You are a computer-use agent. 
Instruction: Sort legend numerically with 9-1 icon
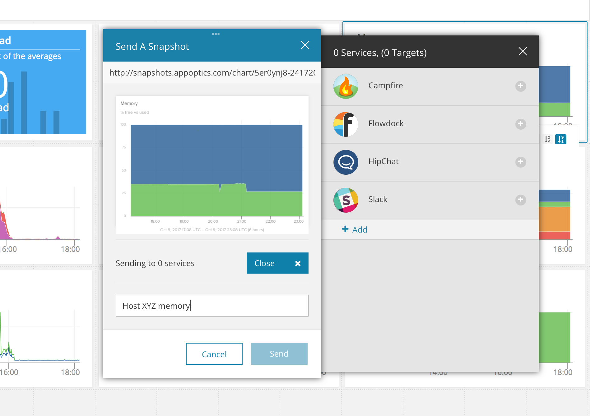pyautogui.click(x=560, y=139)
